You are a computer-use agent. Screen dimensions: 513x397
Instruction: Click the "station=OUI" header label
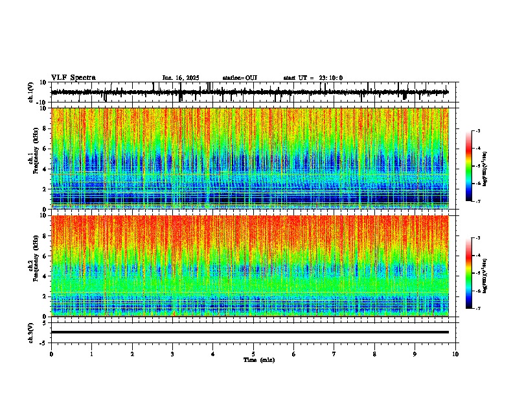(x=240, y=78)
